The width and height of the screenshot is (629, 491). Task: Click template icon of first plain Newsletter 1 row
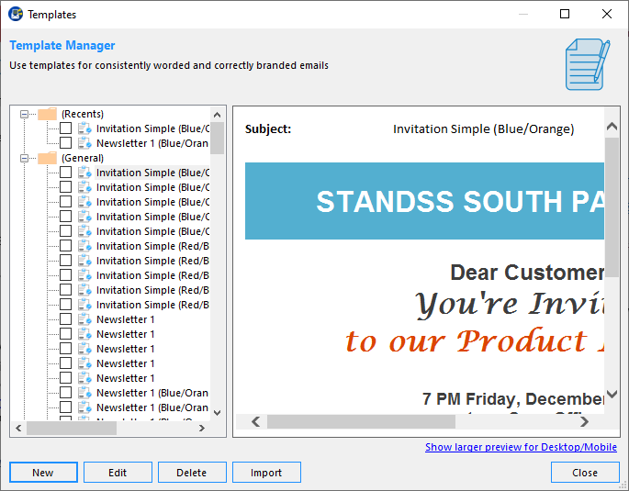(84, 319)
